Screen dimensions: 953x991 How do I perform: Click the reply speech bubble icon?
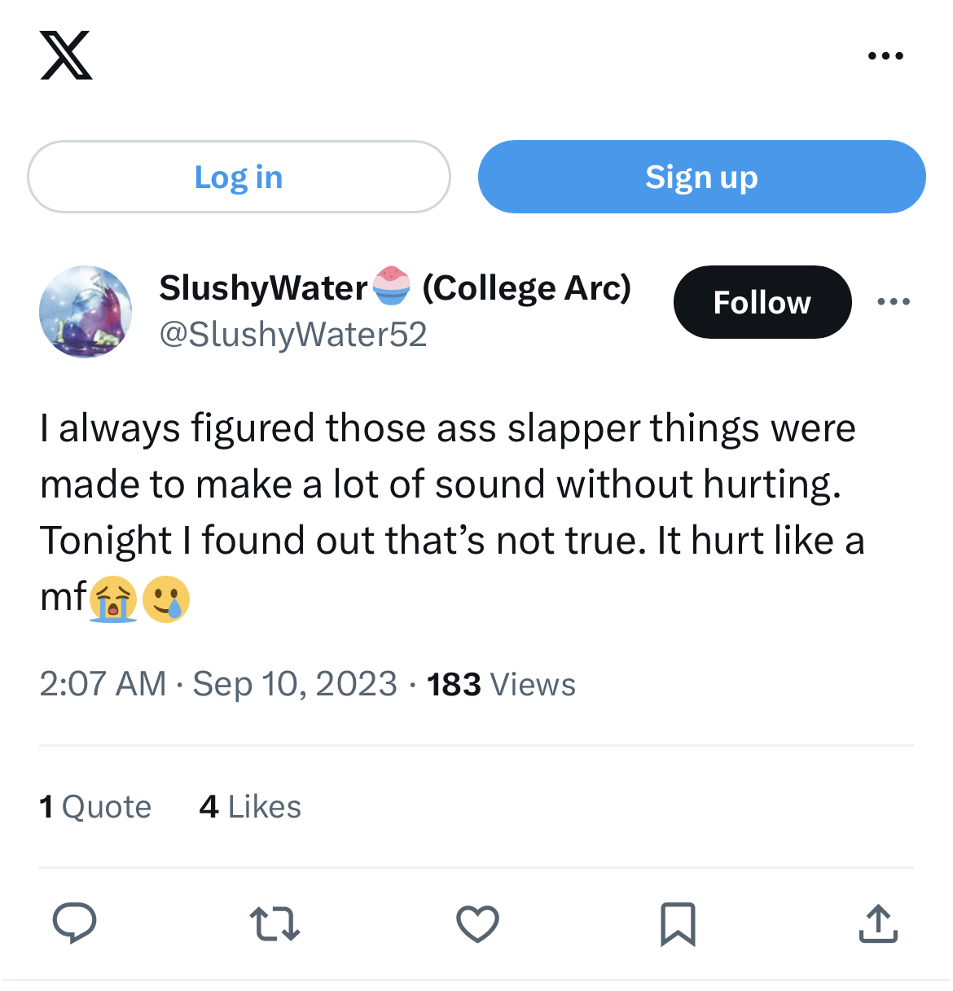pos(75,923)
